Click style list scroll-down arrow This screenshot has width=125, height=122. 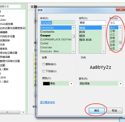click(x=104, y=51)
